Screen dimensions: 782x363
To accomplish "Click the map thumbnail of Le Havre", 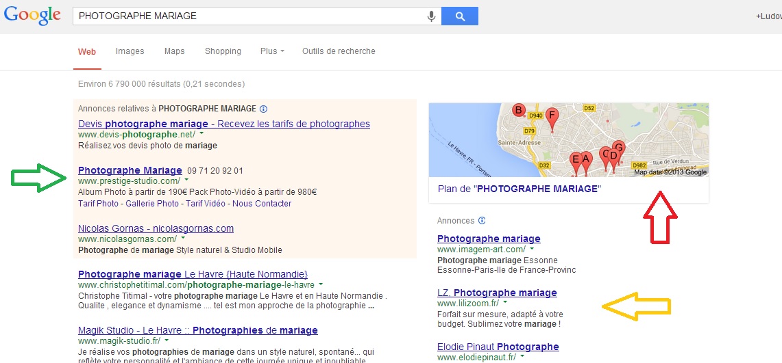I will tap(569, 139).
